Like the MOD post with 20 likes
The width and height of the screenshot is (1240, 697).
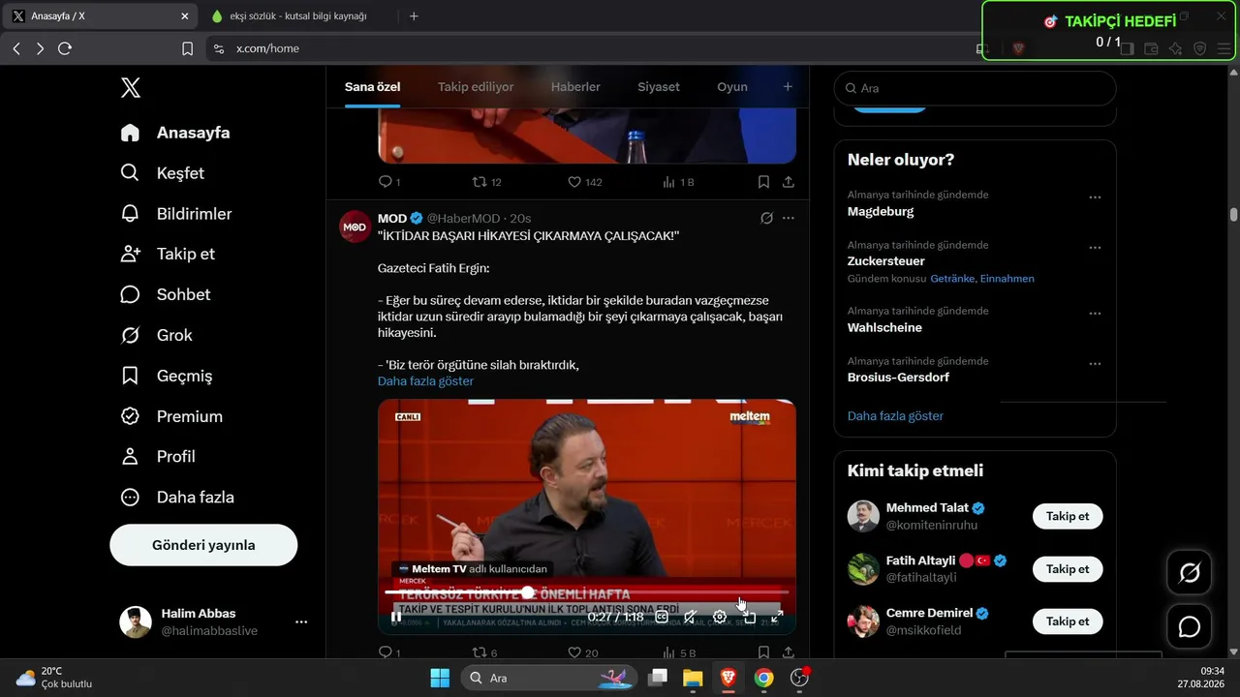[x=582, y=653]
